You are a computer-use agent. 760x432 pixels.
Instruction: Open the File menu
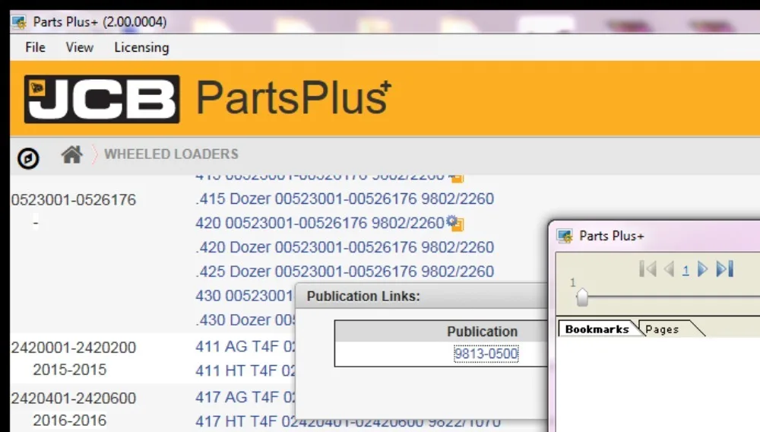tap(35, 47)
